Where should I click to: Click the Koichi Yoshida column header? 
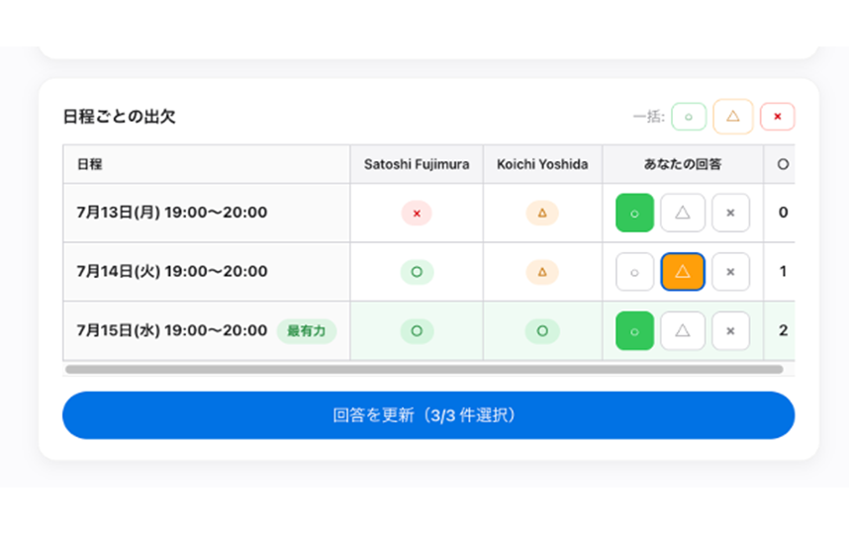point(542,164)
